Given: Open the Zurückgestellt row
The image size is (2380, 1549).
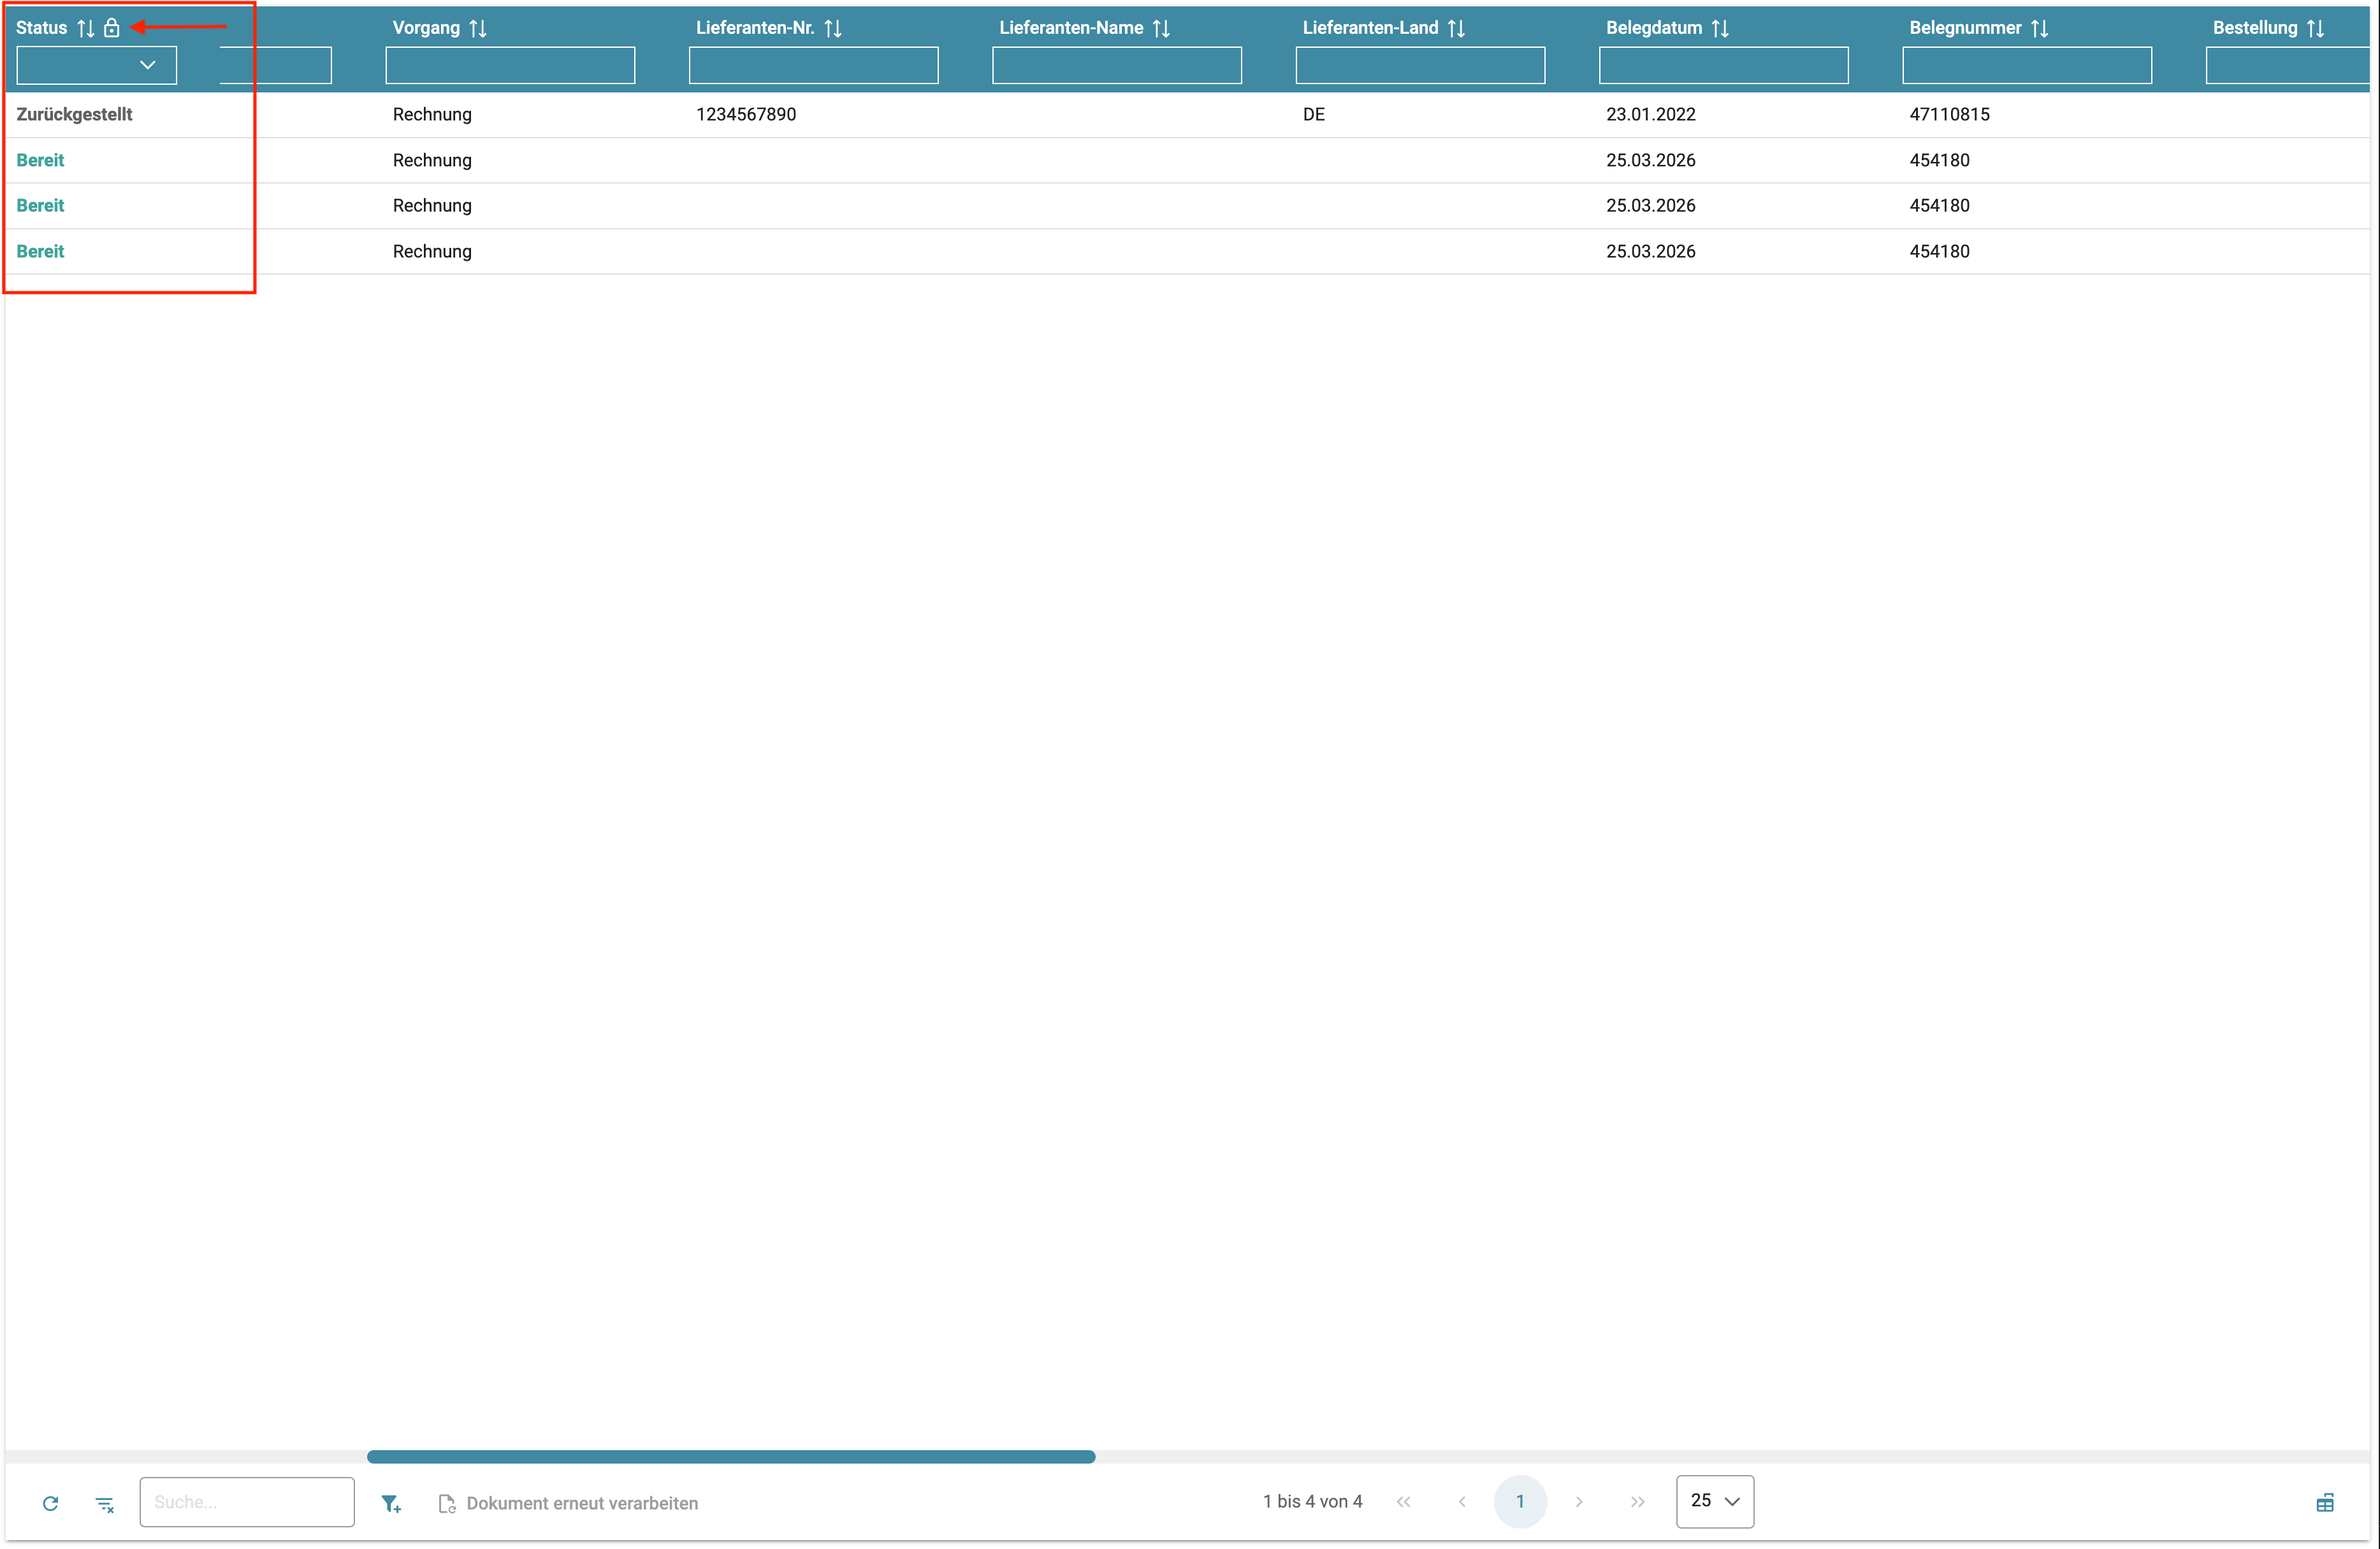Looking at the screenshot, I should coord(74,114).
